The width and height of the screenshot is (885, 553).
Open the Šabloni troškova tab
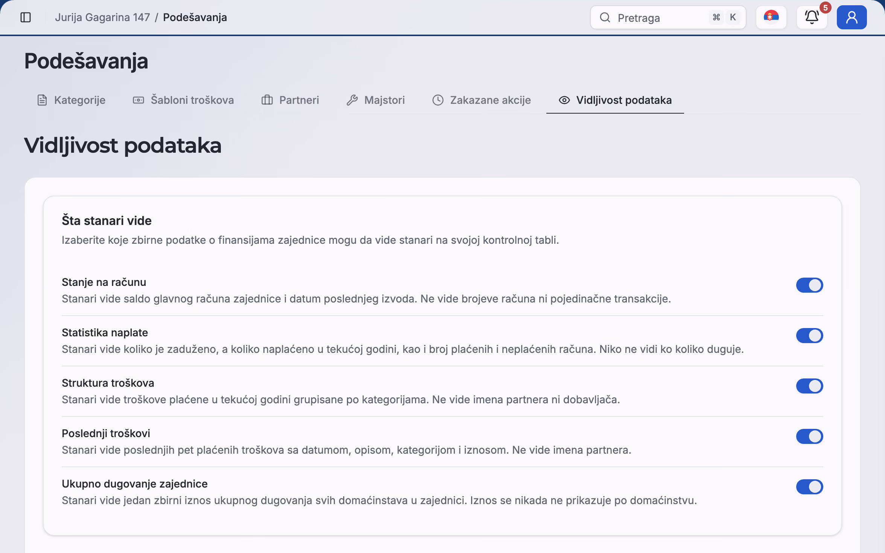point(183,100)
